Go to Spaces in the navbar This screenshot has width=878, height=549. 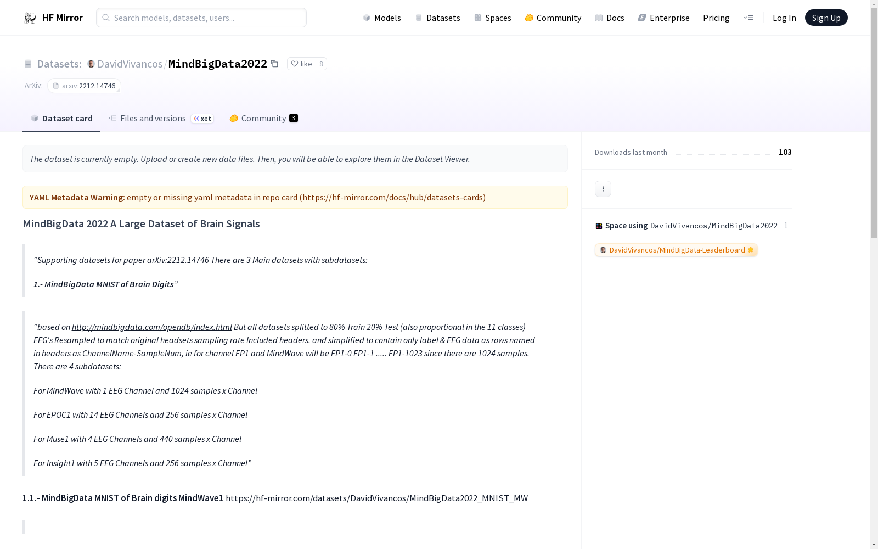pyautogui.click(x=493, y=18)
